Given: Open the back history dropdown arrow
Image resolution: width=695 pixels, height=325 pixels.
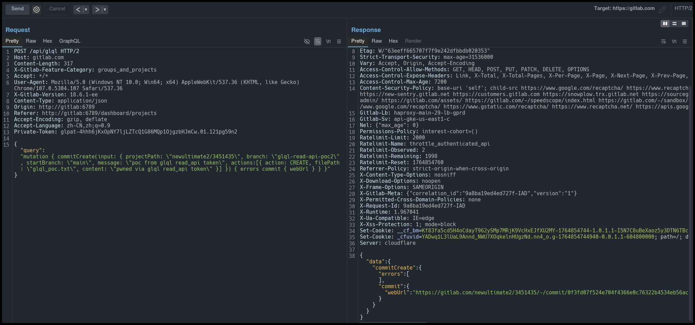Looking at the screenshot, I should coord(86,10).
